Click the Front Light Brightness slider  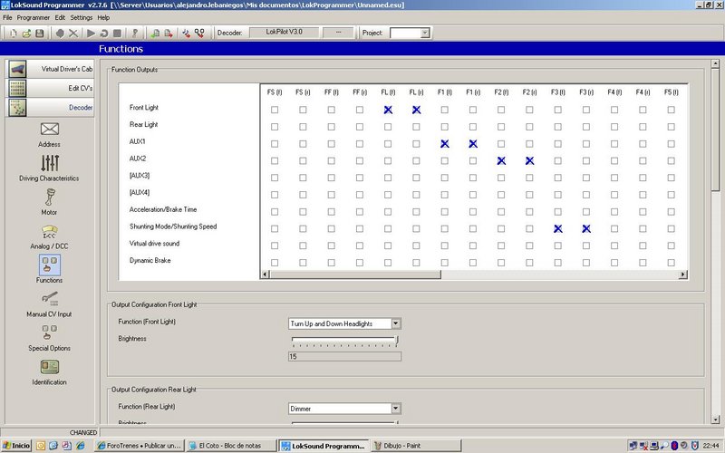point(344,341)
